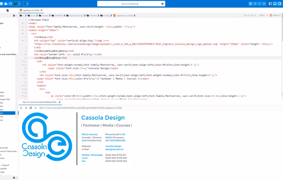Collapse the fold marker on line 2 html
The width and height of the screenshot is (283, 180).
pos(23,23)
